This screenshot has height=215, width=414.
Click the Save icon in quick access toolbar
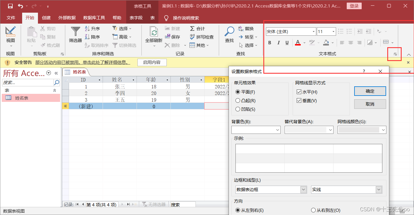[x=10, y=6]
